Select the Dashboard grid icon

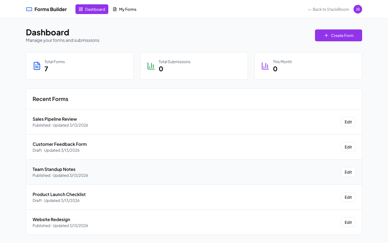(81, 9)
